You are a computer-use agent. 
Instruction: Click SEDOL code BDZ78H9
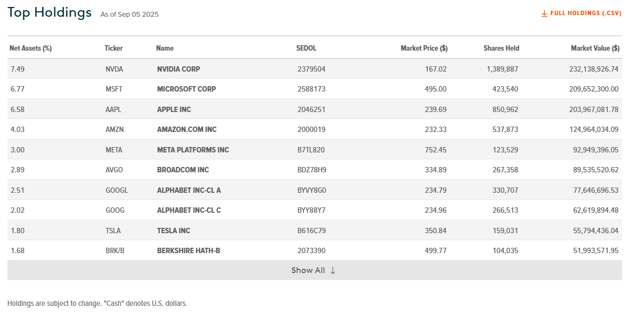coord(312,170)
